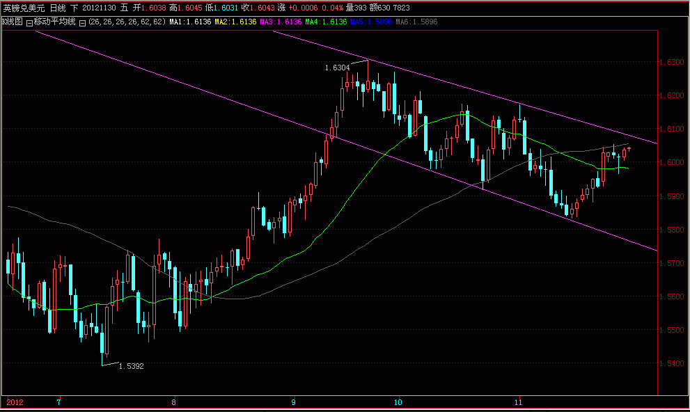Viewport: 690px width, 412px height.
Task: Click the 1.6304 high annotation
Action: point(338,68)
